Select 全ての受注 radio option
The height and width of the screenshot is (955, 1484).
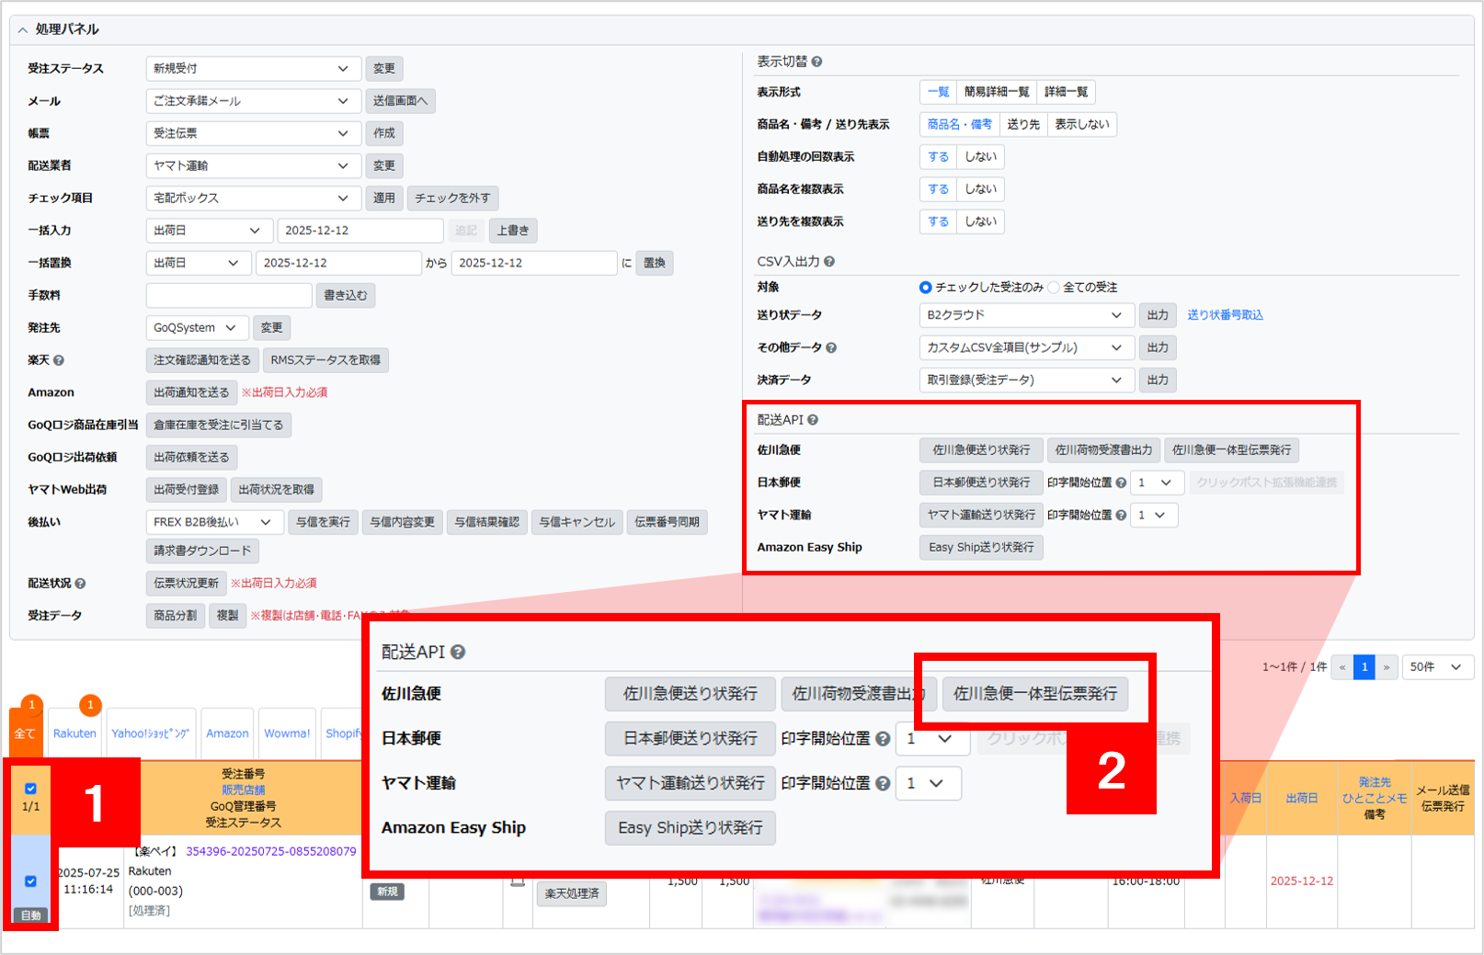[x=1055, y=288]
